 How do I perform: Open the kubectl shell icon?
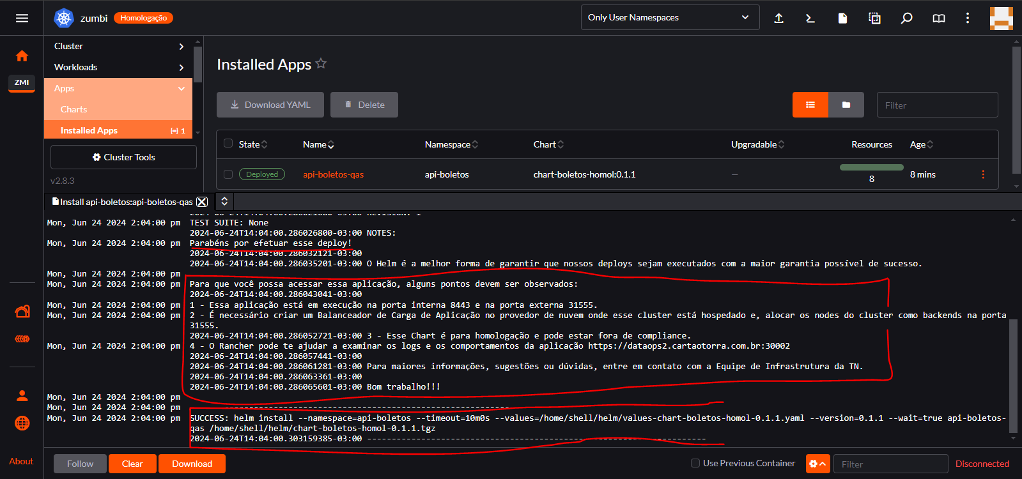coord(810,18)
